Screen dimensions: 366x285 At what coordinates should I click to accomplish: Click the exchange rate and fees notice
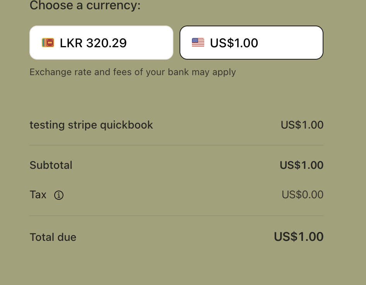(133, 72)
